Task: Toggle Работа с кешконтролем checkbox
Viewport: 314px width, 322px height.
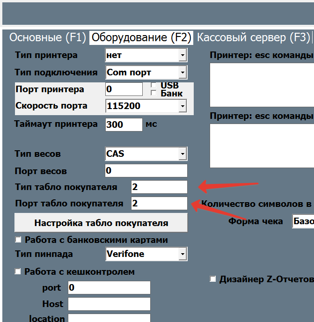Action: point(19,272)
